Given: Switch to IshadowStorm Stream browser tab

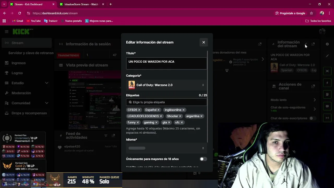Looking at the screenshot, I should (81, 4).
